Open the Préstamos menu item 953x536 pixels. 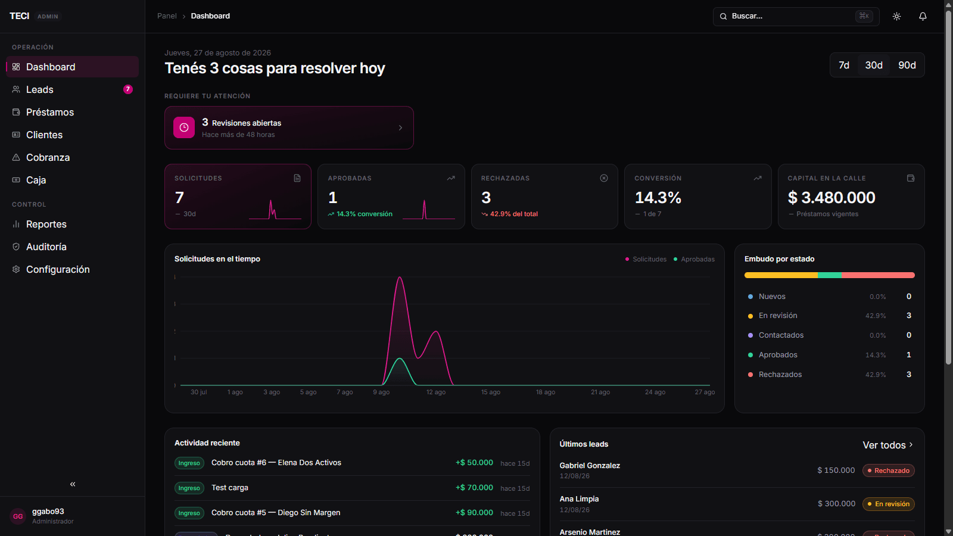pos(72,112)
